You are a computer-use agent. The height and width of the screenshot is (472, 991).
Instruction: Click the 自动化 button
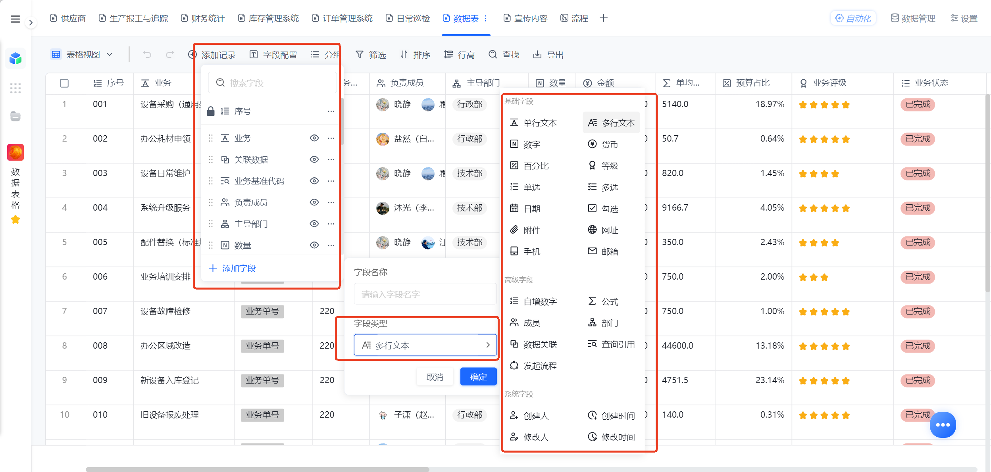(853, 18)
